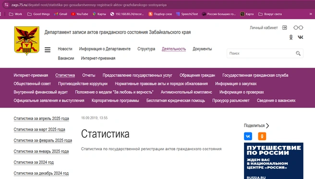Open the VK icon in the header
The width and height of the screenshot is (315, 179).
300,37
